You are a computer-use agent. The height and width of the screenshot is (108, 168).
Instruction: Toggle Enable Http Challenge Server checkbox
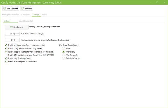[x=6, y=58]
